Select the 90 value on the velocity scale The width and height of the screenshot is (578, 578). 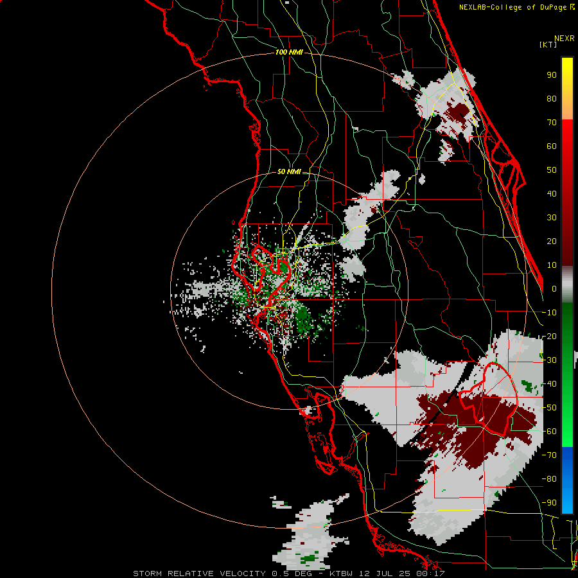tap(552, 75)
